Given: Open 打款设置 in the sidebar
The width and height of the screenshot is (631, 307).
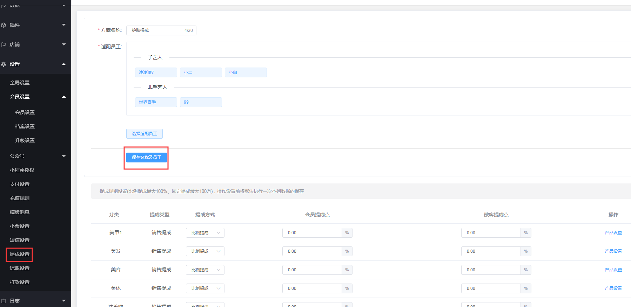Looking at the screenshot, I should click(20, 282).
